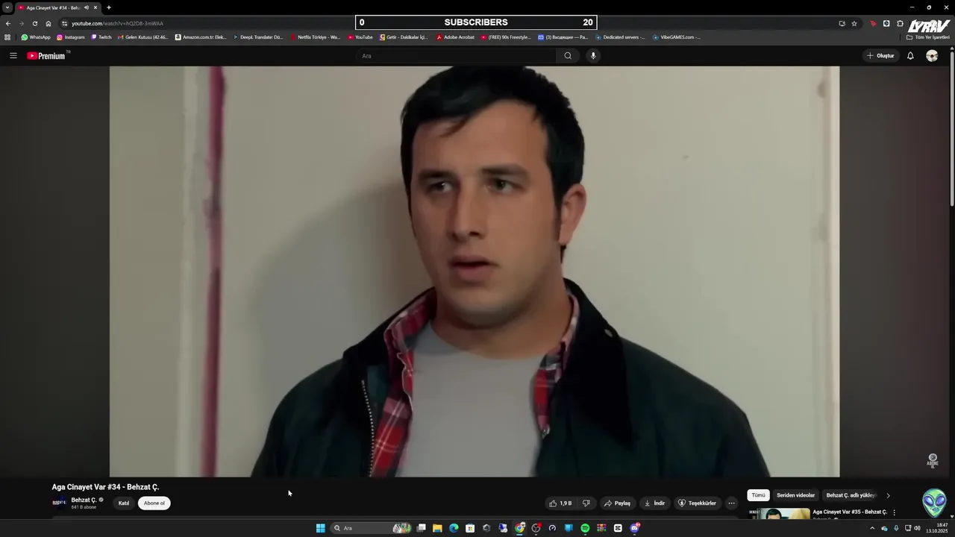
Task: Share video with Paylaş button
Action: pyautogui.click(x=617, y=503)
